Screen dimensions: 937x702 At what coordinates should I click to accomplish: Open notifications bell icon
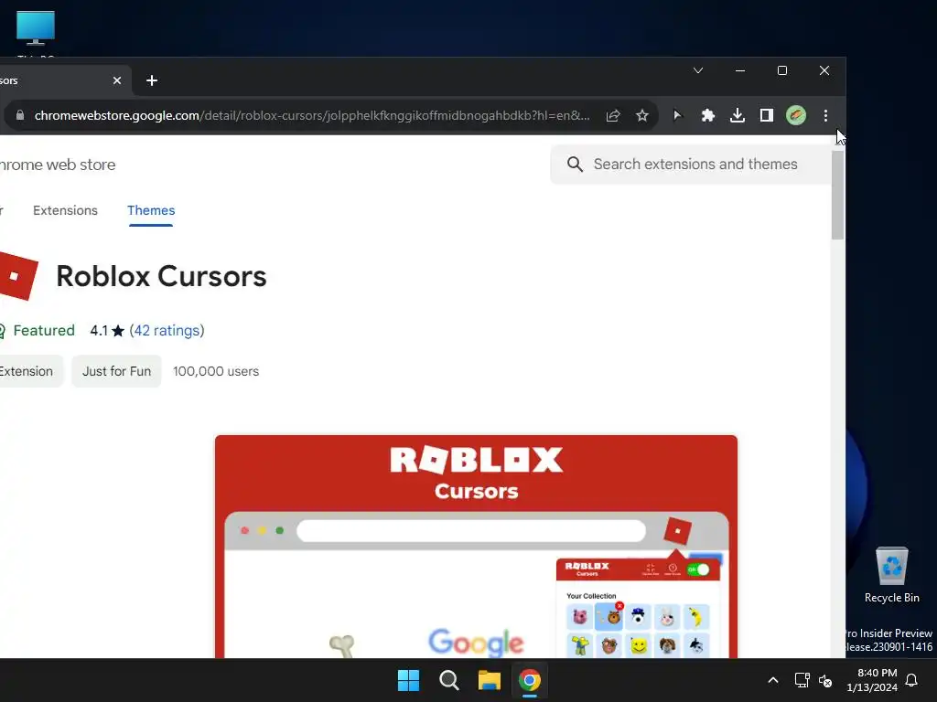tap(911, 680)
